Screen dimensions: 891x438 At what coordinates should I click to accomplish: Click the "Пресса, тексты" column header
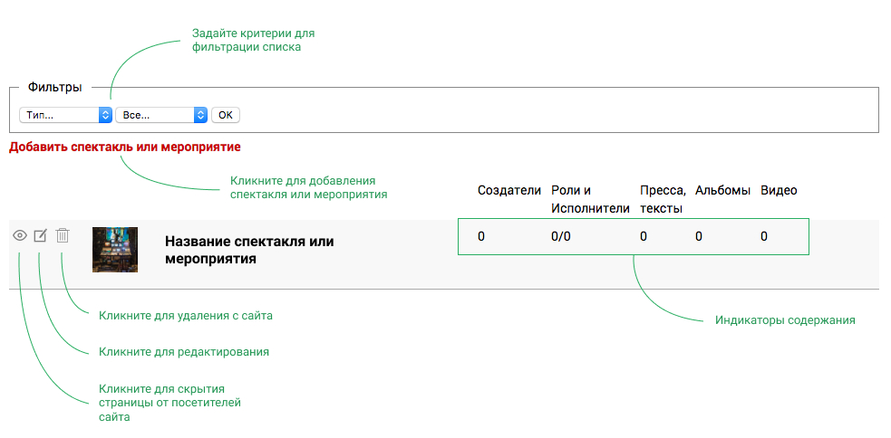tap(662, 199)
